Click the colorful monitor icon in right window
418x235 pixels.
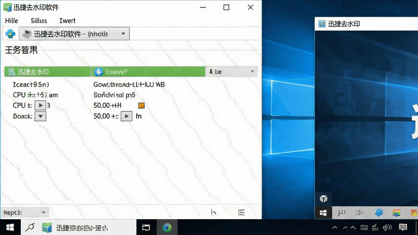pyautogui.click(x=396, y=213)
